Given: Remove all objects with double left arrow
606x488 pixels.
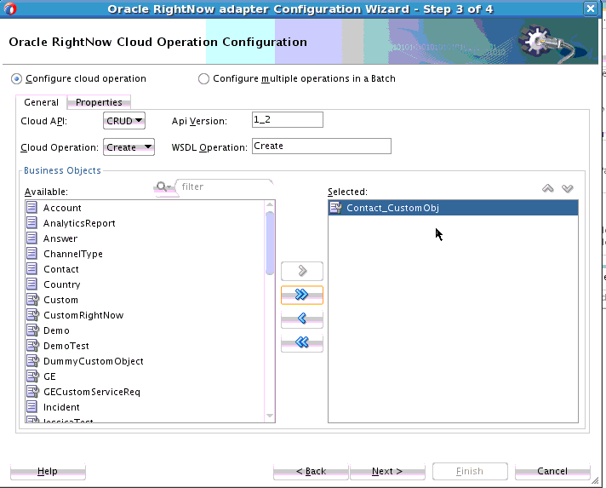Looking at the screenshot, I should 302,342.
